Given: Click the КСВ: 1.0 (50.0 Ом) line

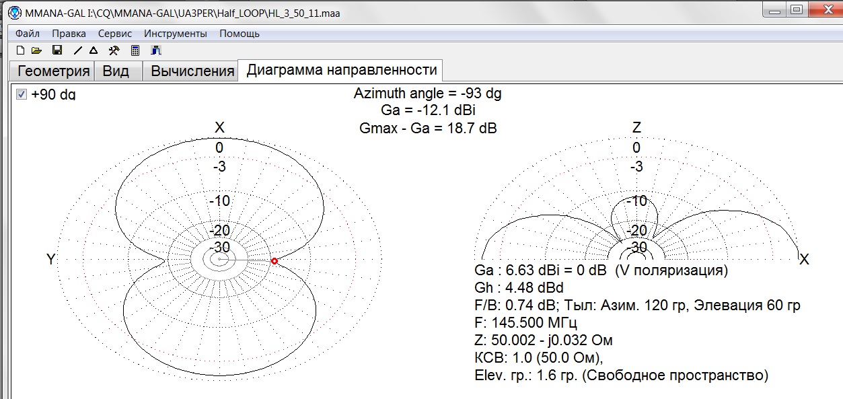Looking at the screenshot, I should 539,358.
